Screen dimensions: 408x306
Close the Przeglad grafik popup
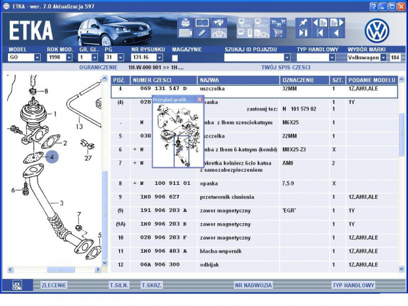coord(199,99)
